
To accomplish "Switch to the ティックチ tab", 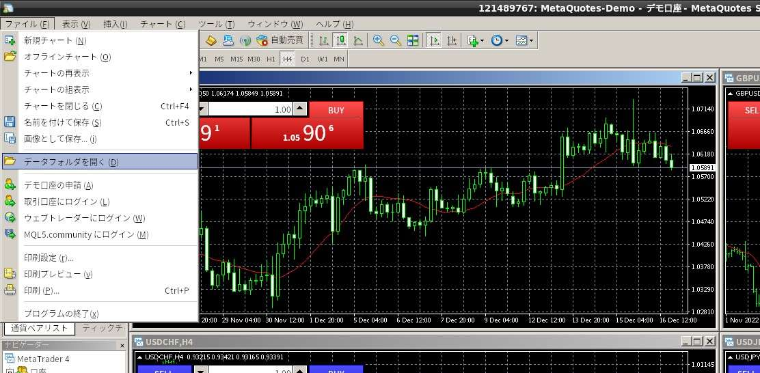I will 103,328.
